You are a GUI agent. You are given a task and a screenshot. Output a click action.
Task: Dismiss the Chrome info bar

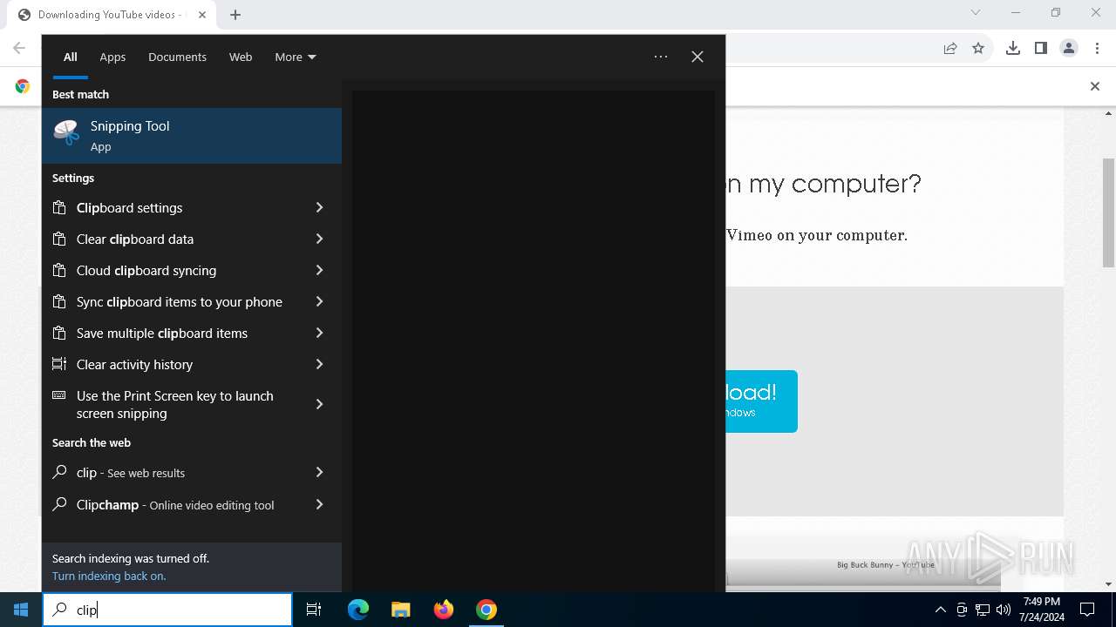click(x=1095, y=86)
